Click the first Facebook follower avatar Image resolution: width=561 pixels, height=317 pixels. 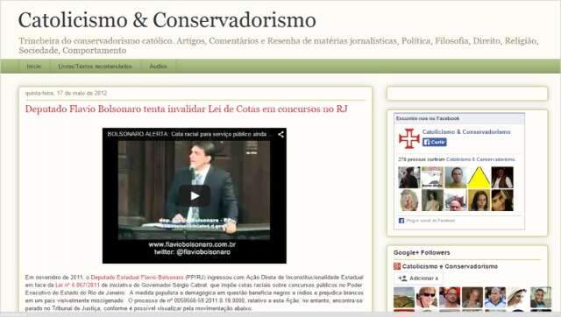409,177
